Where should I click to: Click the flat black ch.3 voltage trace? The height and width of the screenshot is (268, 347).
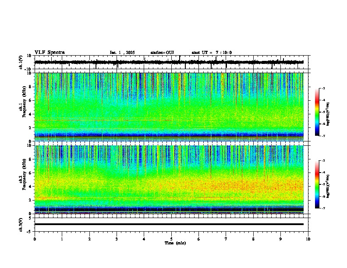click(x=169, y=224)
